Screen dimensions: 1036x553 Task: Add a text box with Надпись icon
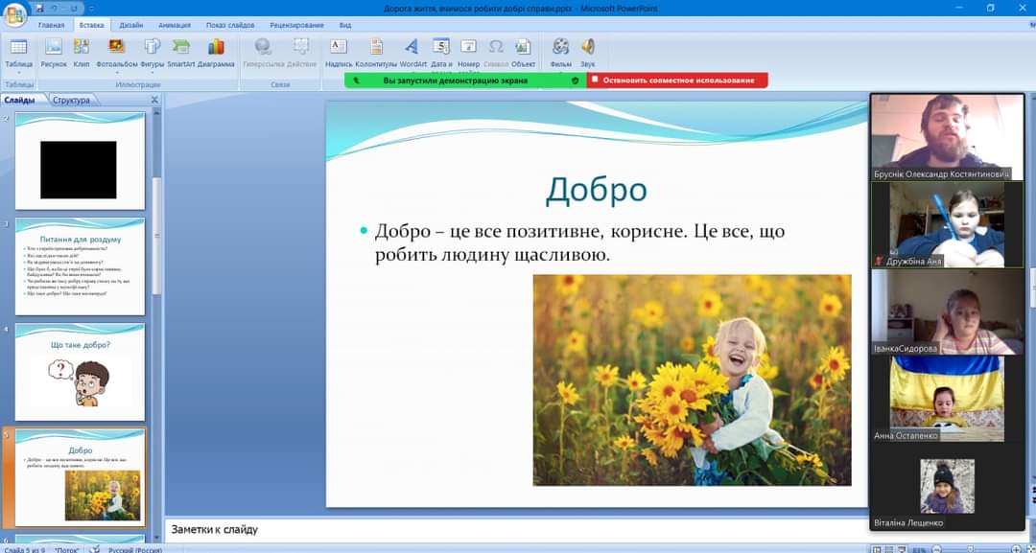(x=339, y=53)
